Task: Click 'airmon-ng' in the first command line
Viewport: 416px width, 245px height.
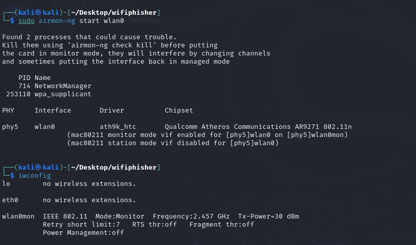Action: (57, 21)
